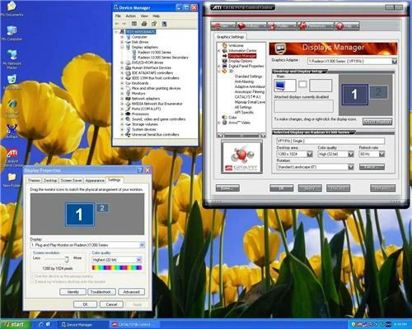Screen dimensions: 412x329
Task: Select display 1 in Catalyst Displays Manager preview
Action: (x=354, y=95)
